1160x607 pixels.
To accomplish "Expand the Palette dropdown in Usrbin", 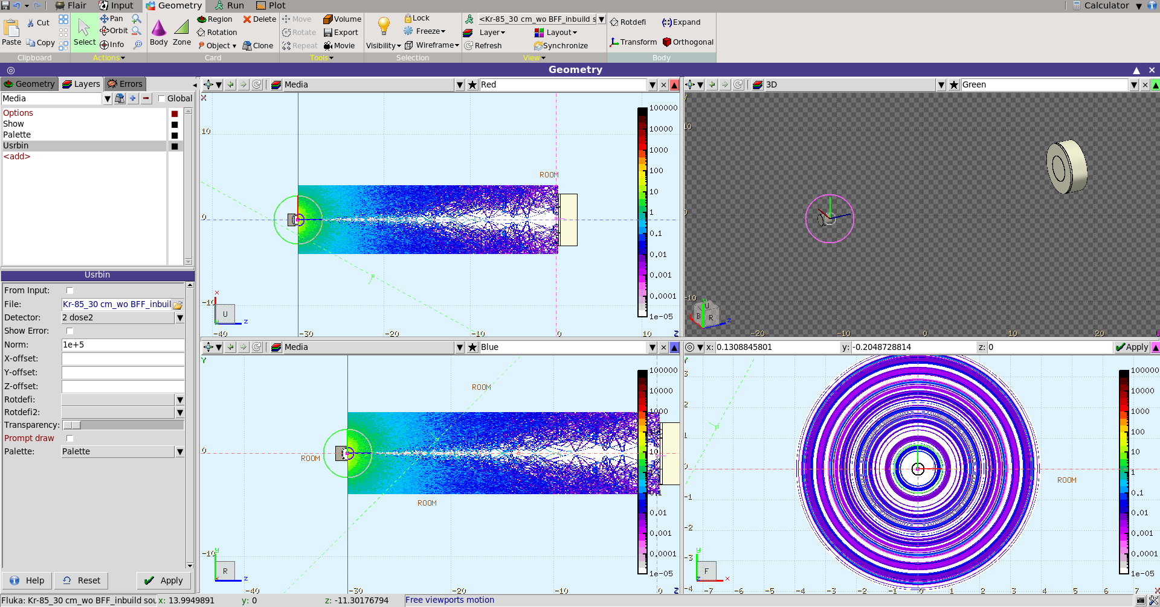I will 179,452.
